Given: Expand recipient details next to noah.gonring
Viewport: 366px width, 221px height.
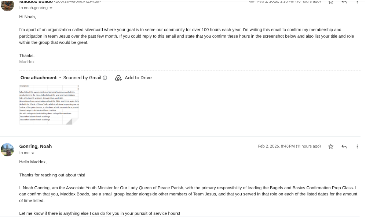Looking at the screenshot, I should point(51,8).
